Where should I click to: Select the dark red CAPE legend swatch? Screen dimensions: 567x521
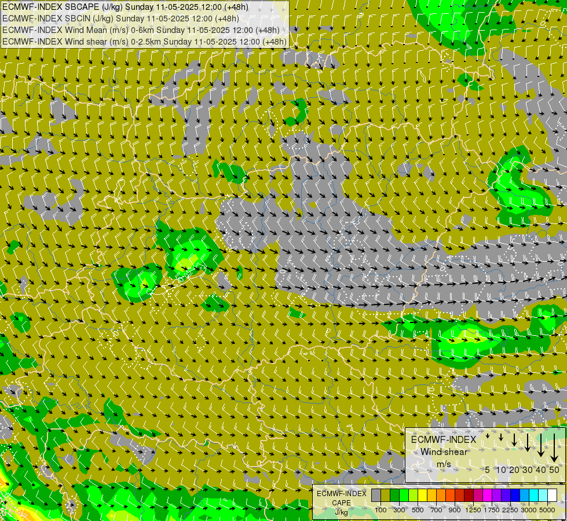469,496
